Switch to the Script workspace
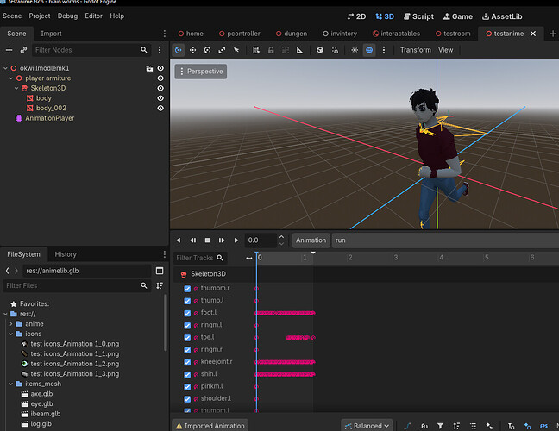This screenshot has width=559, height=431. (x=418, y=16)
